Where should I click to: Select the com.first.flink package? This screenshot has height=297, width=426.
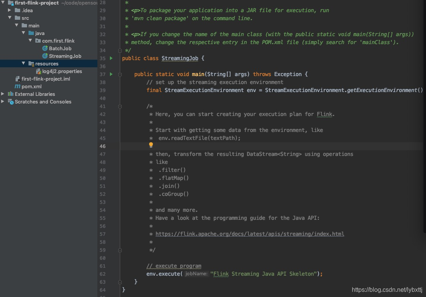[x=58, y=41]
